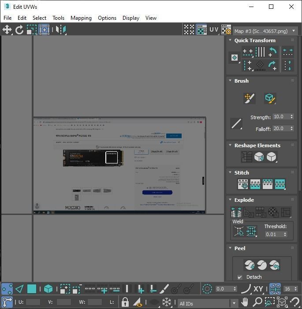Click Rotate 90 degrees counter-clockwise icon
The width and height of the screenshot is (302, 309).
(273, 52)
